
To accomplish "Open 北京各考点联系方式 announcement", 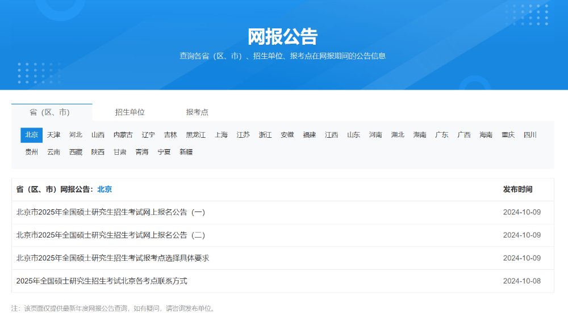I will 102,281.
